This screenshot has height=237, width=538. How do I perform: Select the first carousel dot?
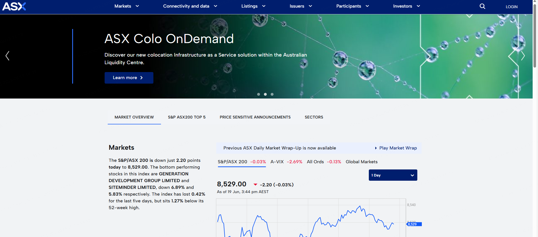[259, 94]
